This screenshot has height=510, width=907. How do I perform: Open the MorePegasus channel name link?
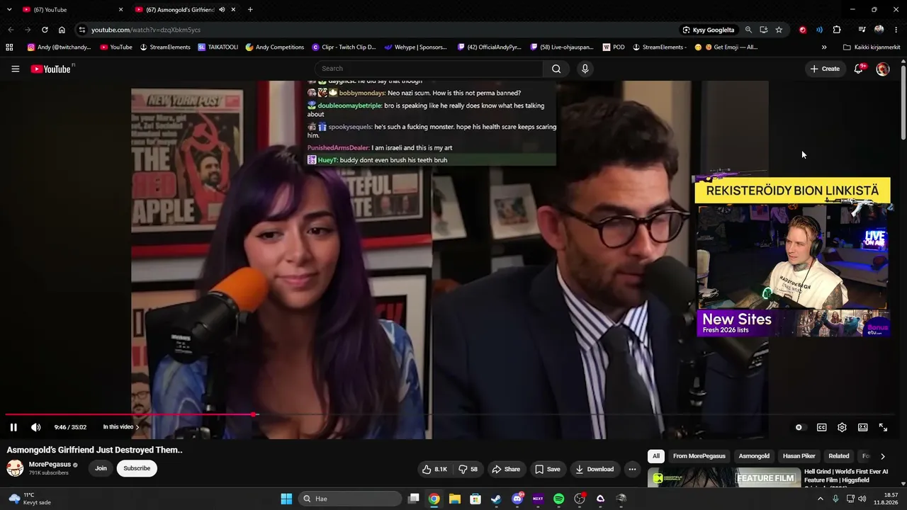(50, 465)
